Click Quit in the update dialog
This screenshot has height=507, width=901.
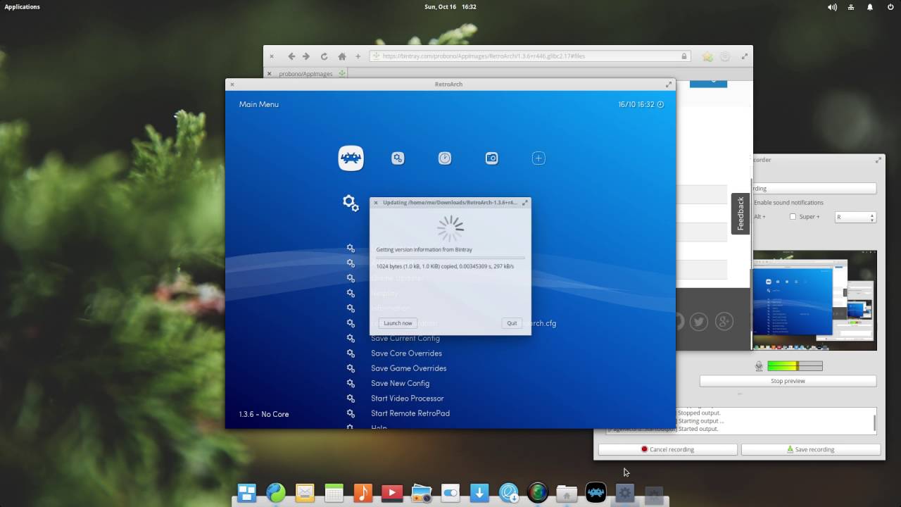pos(512,323)
